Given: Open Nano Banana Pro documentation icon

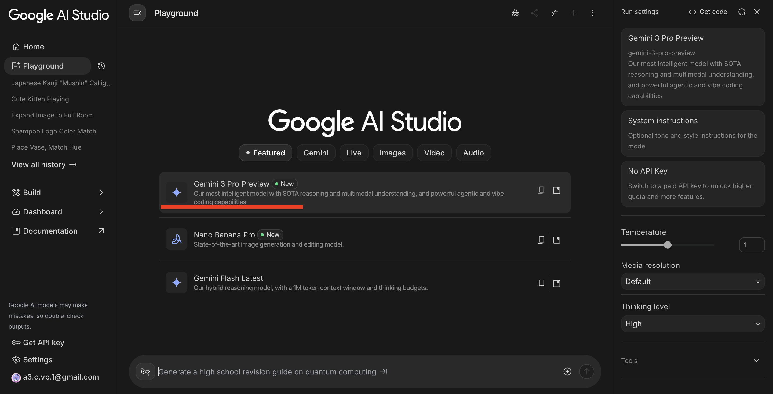Looking at the screenshot, I should 557,240.
